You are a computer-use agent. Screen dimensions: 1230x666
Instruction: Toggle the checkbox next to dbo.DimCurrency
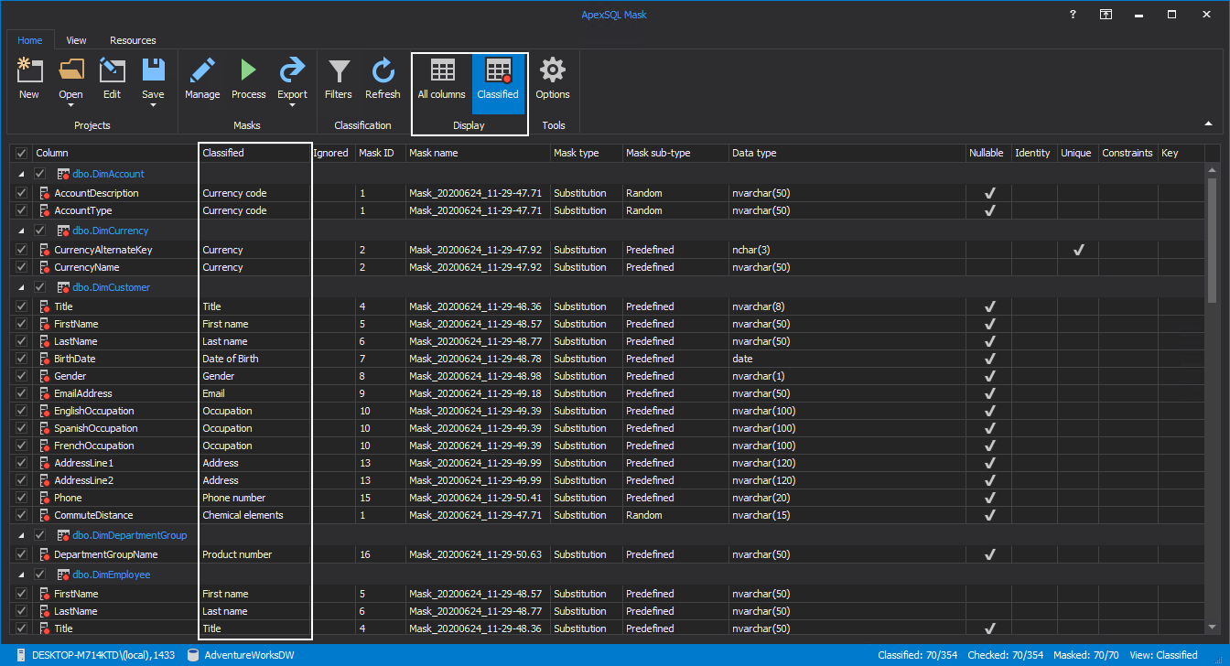[39, 230]
